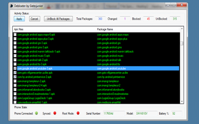Select the Blocked count field

pyautogui.click(x=149, y=19)
